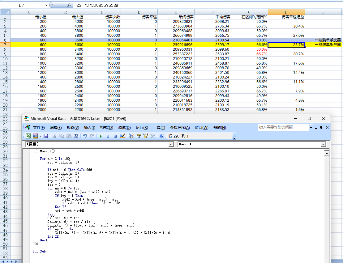Undo the last edit in the VBA toolbar
The height and width of the screenshot is (263, 343).
[85, 136]
